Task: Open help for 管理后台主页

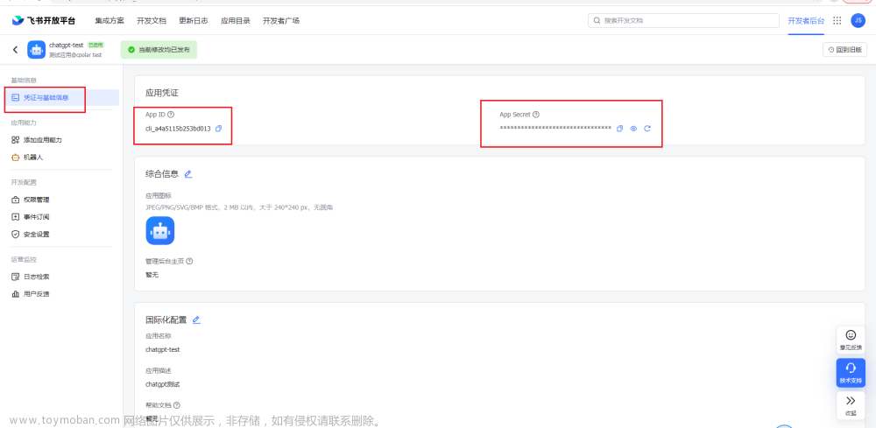Action: [189, 261]
